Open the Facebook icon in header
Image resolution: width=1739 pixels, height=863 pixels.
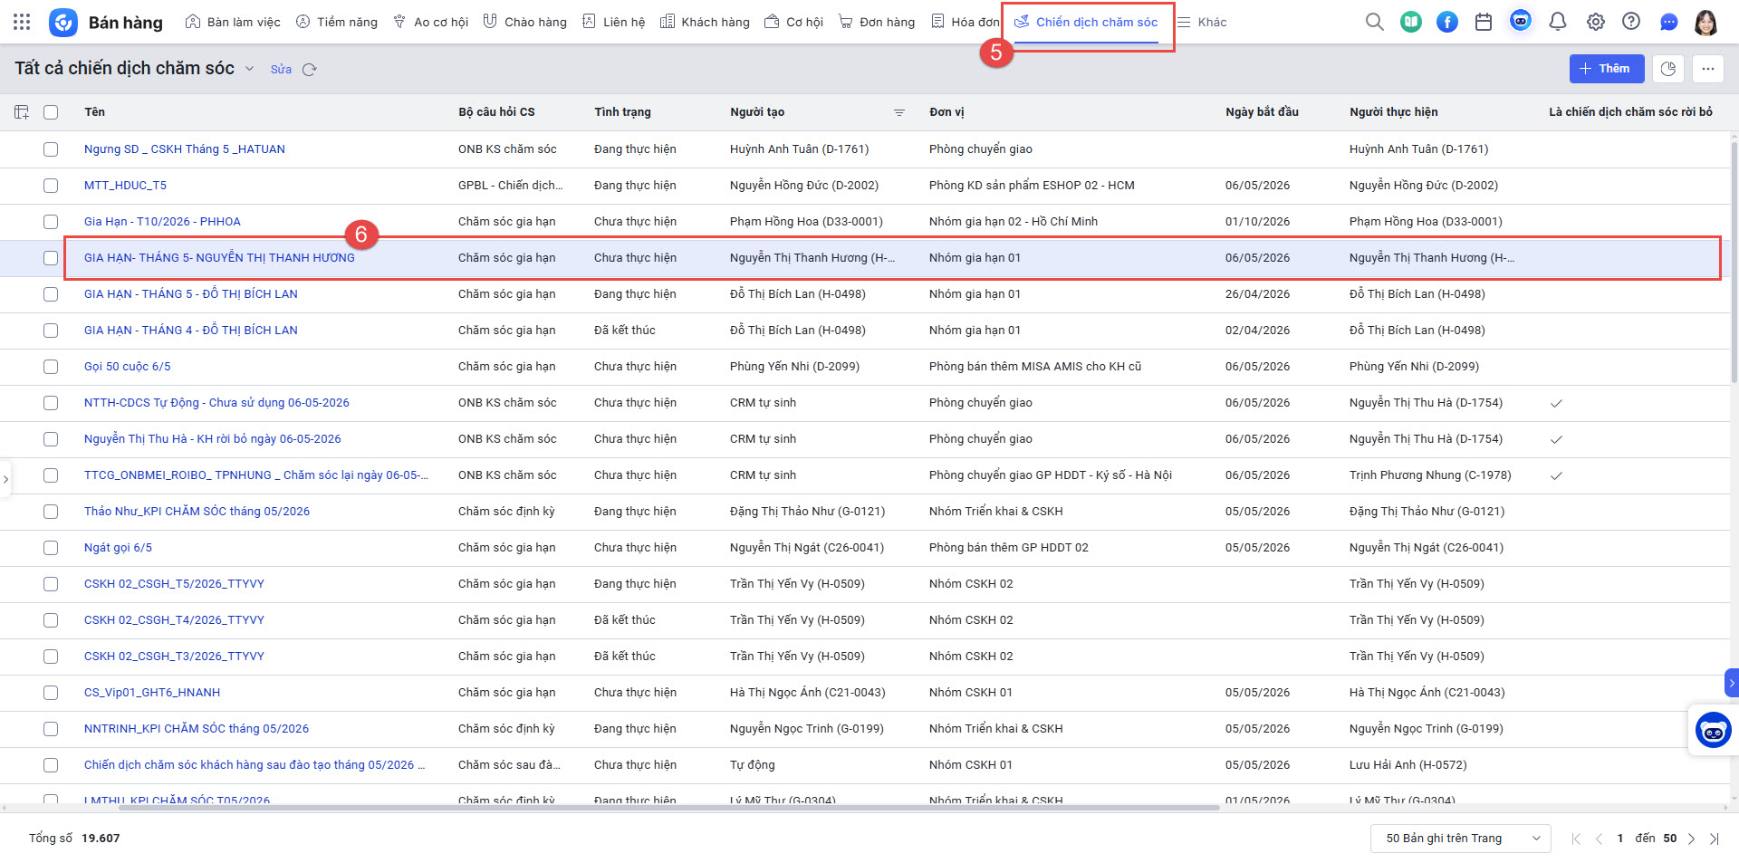coord(1447,22)
